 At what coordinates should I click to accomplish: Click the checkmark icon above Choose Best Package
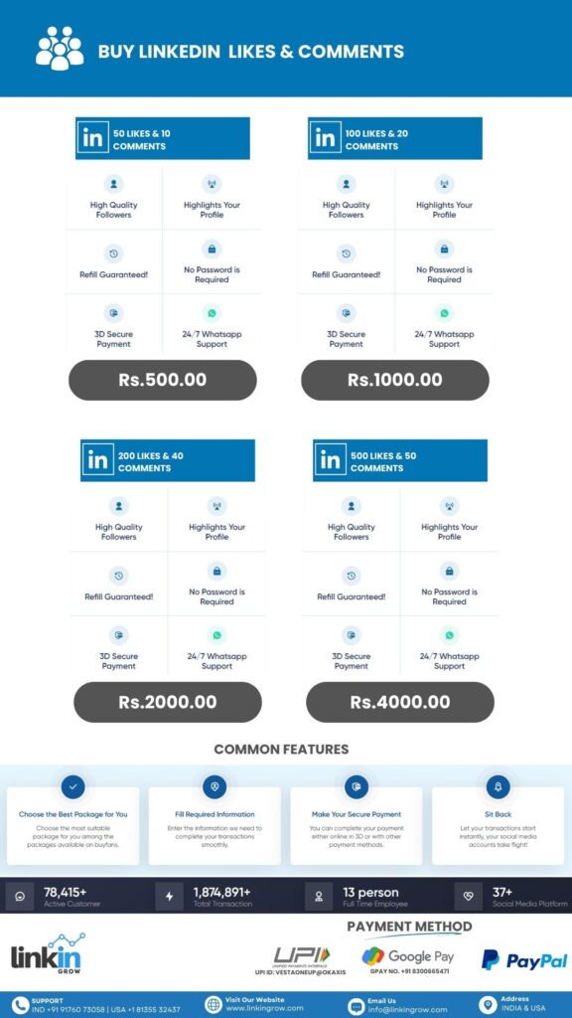click(72, 786)
